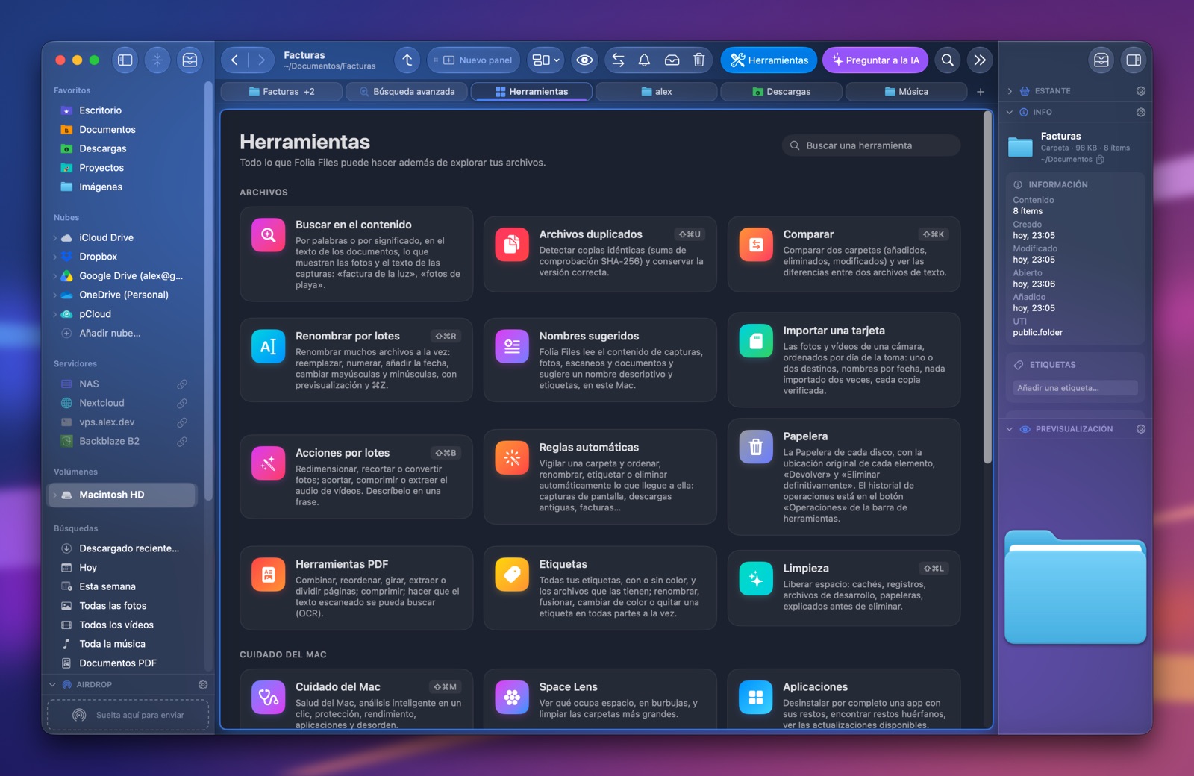Image resolution: width=1194 pixels, height=776 pixels.
Task: Open the alex tab
Action: click(657, 92)
